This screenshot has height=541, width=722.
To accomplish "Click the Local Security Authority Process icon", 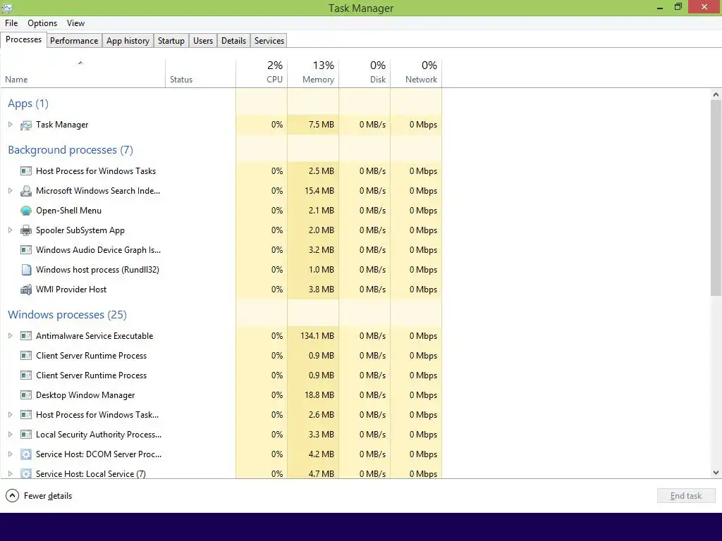I will (26, 435).
